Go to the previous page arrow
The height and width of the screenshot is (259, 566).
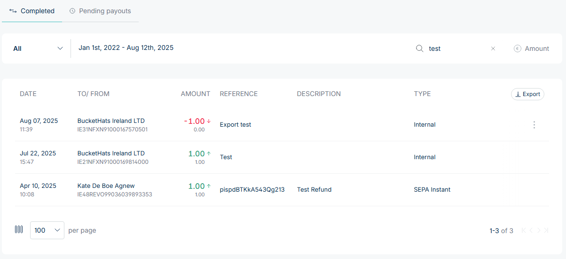pyautogui.click(x=531, y=230)
